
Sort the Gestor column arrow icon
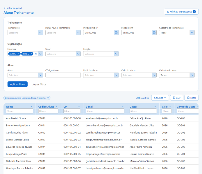coord(155,107)
